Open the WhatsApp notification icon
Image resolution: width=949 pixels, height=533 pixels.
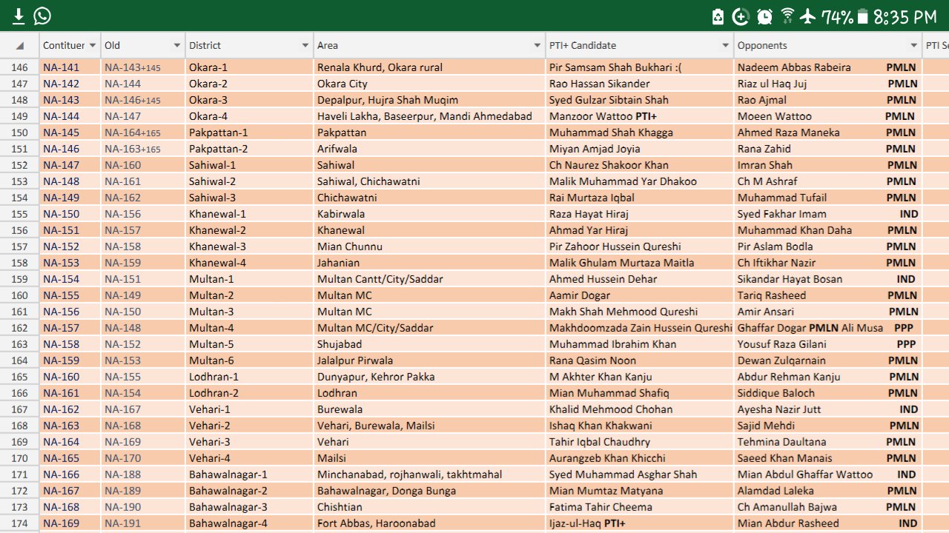[x=42, y=16]
